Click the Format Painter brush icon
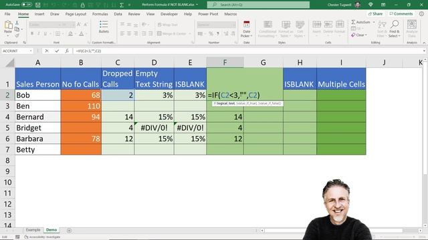Image resolution: width=428 pixels, height=240 pixels. [17, 35]
